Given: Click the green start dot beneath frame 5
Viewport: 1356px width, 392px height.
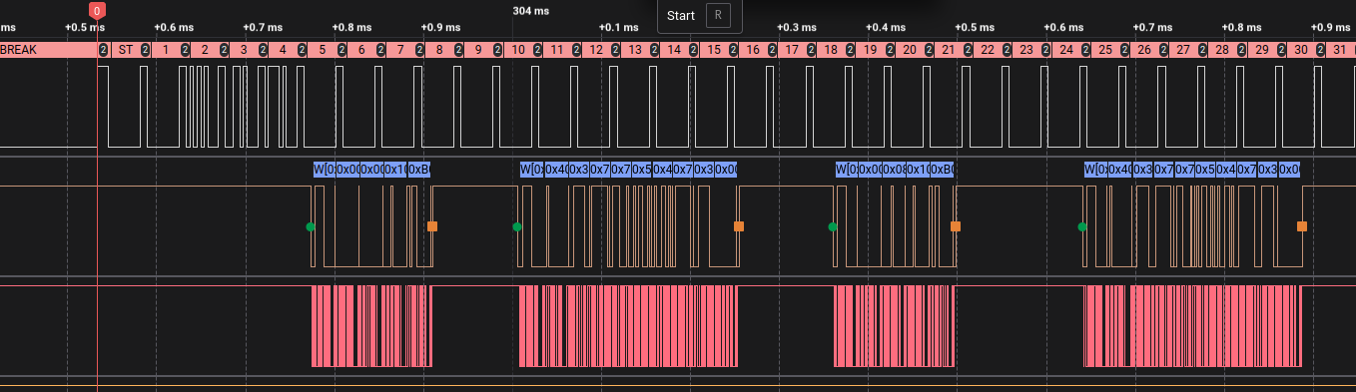Looking at the screenshot, I should click(311, 226).
